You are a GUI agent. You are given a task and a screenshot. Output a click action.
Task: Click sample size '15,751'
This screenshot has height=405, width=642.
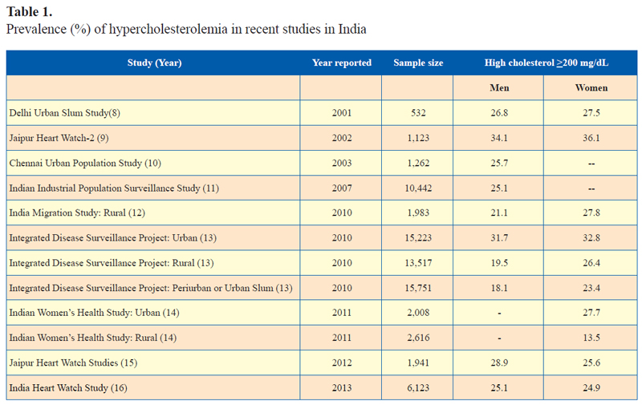pyautogui.click(x=418, y=288)
